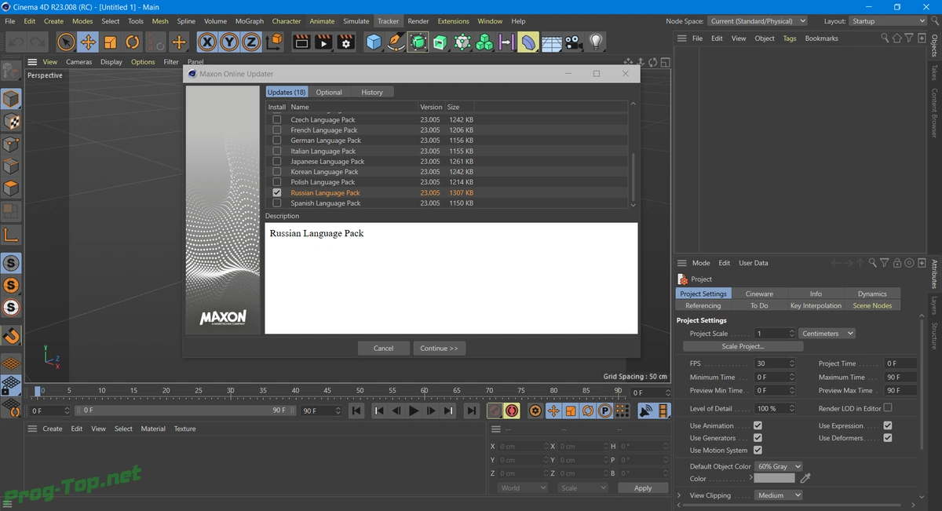This screenshot has height=511, width=942.
Task: Open search icon in Objects manager
Action: coord(885,38)
